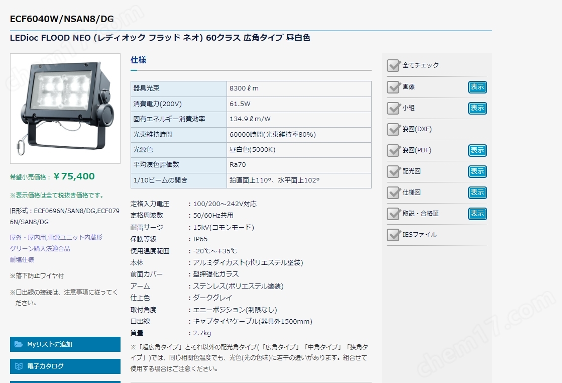Click the 鉛直面上110°、水平面上102° value
Image resolution: width=562 pixels, height=383 pixels.
275,180
